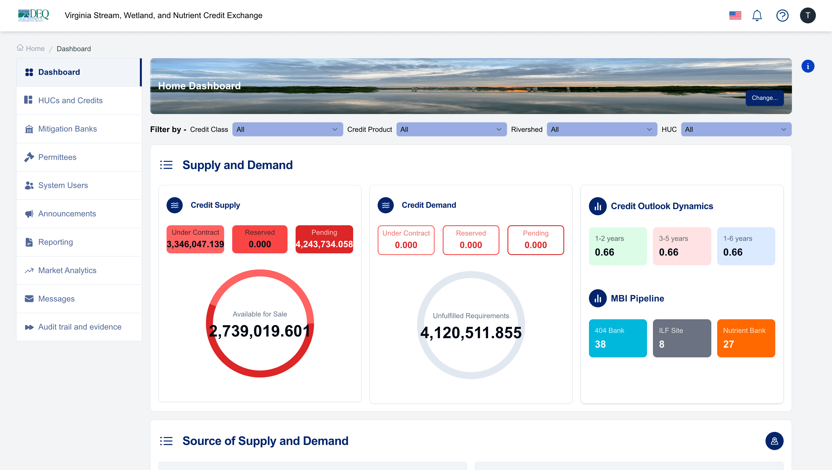Image resolution: width=832 pixels, height=470 pixels.
Task: Open the user avatar T menu
Action: coord(807,16)
